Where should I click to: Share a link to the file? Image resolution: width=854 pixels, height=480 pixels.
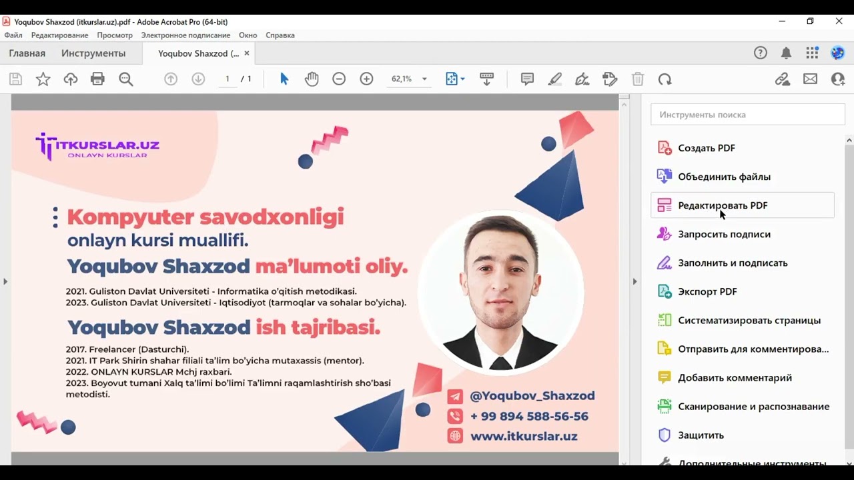(x=783, y=79)
